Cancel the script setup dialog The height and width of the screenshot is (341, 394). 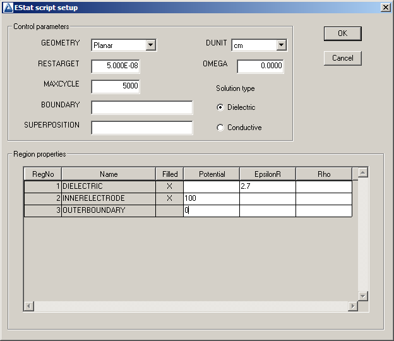click(x=342, y=58)
